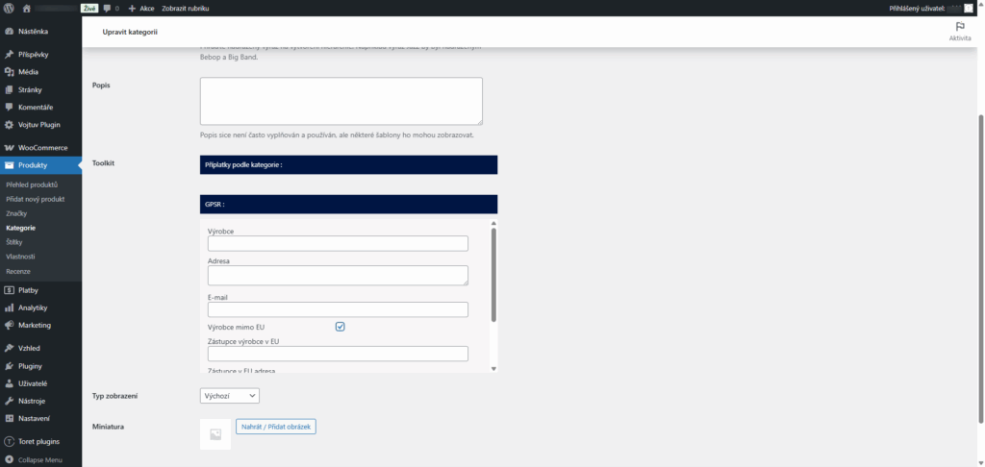The height and width of the screenshot is (467, 985).
Task: Expand Příplatky podle kategorie section
Action: [x=348, y=165]
